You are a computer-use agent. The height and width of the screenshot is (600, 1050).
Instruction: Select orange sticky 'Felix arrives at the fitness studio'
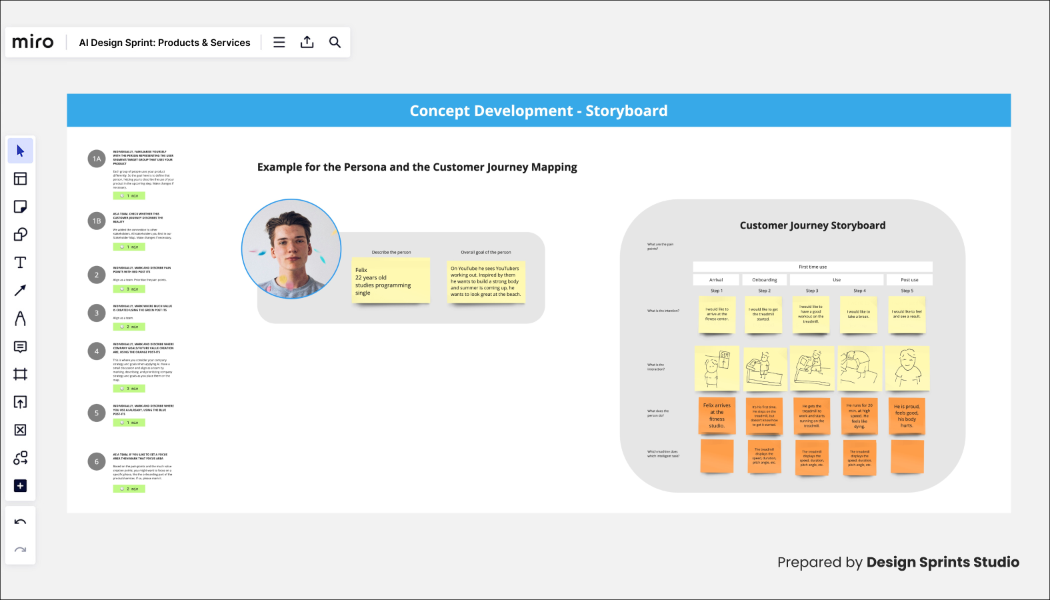point(717,415)
